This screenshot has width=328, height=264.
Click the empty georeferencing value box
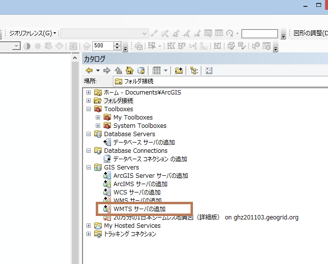click(x=260, y=34)
